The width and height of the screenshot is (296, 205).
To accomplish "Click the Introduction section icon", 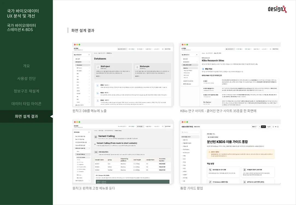I will coord(96,152).
